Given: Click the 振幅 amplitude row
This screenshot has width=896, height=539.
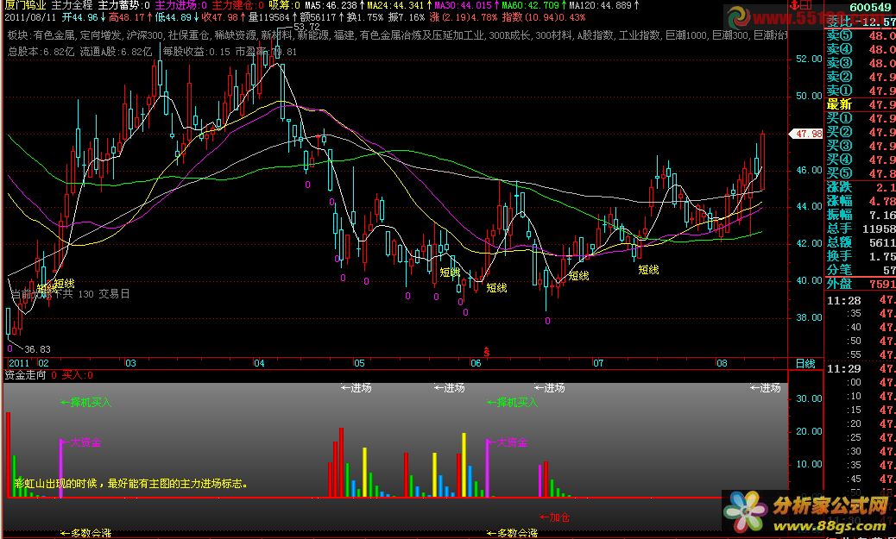Looking at the screenshot, I should [861, 215].
